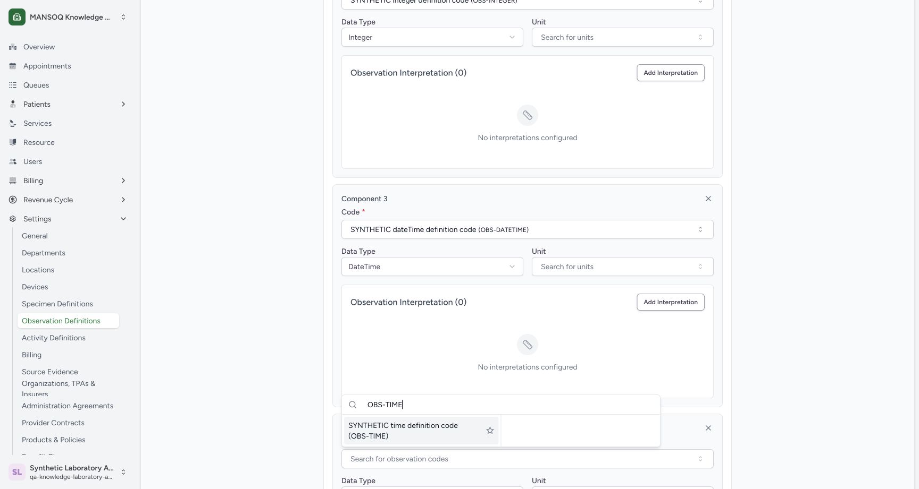Expand the Revenue Cycle chevron
Viewport: 919px width, 489px height.
tap(123, 200)
